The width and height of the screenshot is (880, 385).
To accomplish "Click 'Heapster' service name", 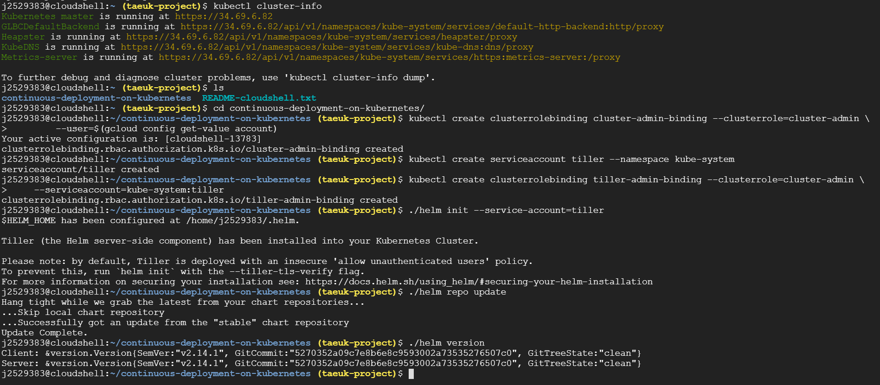I will (x=23, y=37).
